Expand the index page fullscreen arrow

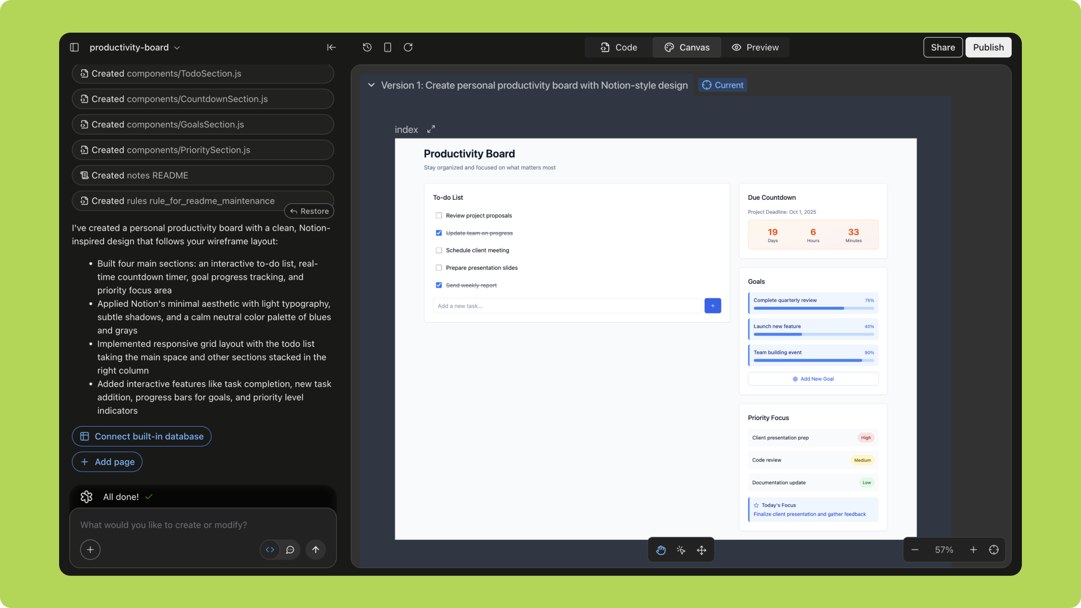click(431, 129)
